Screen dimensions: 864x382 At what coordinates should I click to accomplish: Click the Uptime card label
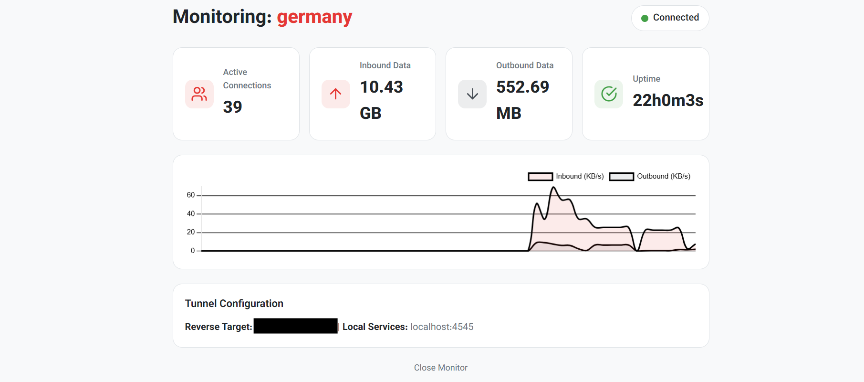coord(646,79)
